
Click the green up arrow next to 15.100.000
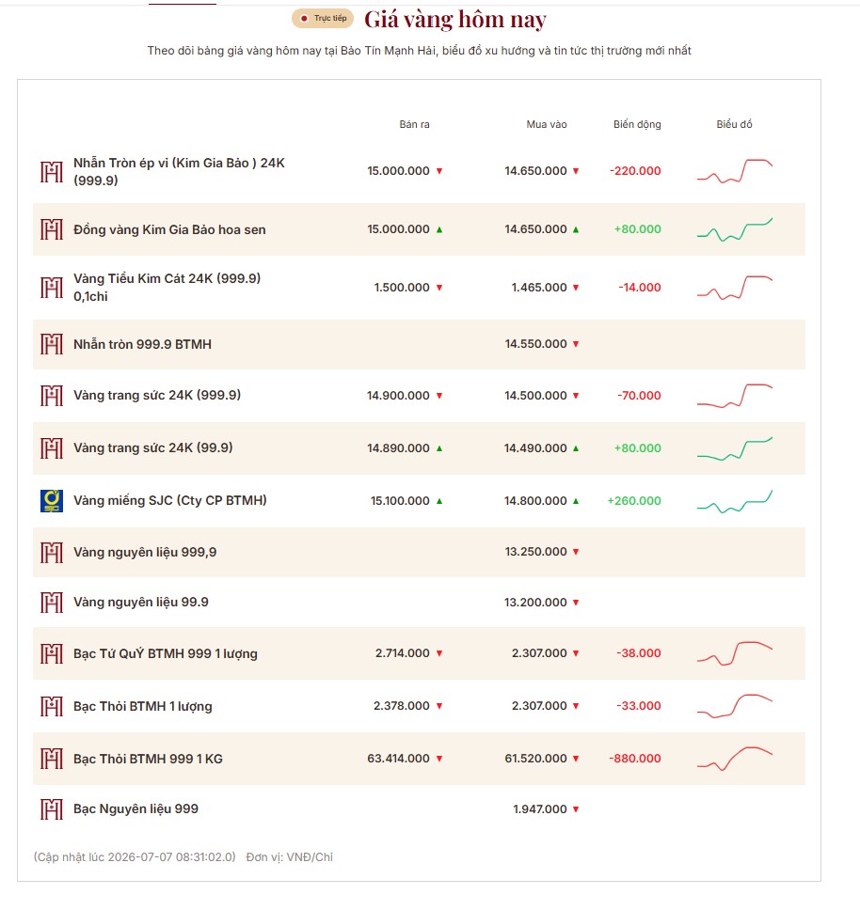(439, 501)
